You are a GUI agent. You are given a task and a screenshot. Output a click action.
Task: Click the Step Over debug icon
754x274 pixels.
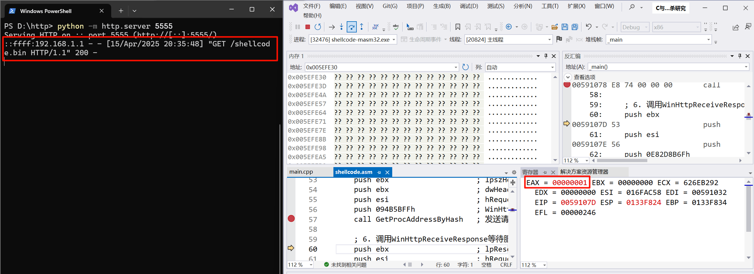(x=351, y=27)
